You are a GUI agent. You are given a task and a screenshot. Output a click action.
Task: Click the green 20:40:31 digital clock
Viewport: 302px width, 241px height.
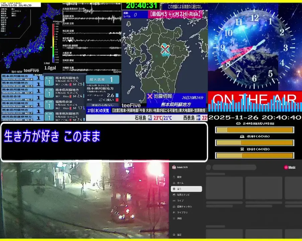tap(142, 6)
